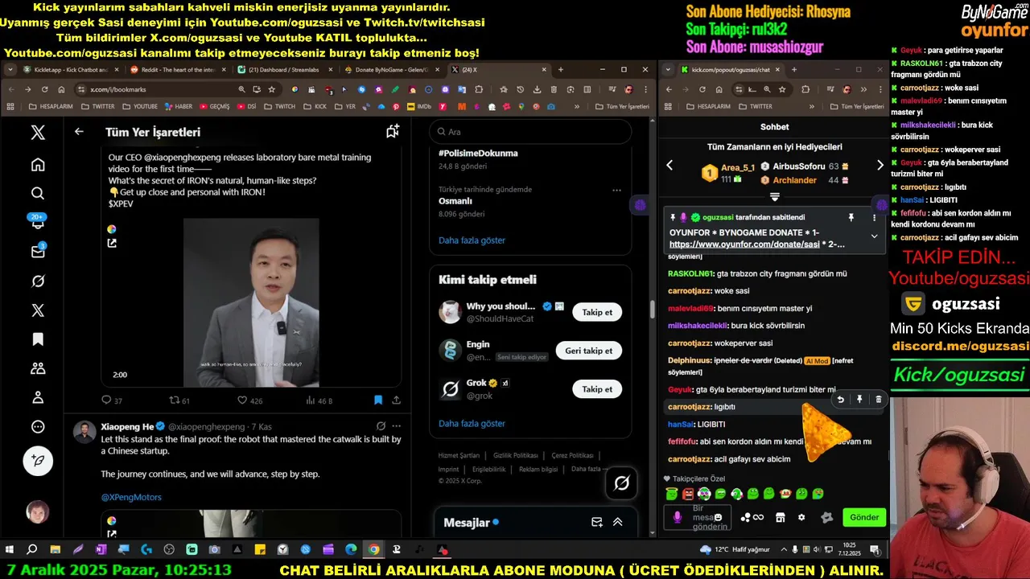Show hidden system tray icons chevron
Screen dimensions: 1030x579
coord(782,549)
